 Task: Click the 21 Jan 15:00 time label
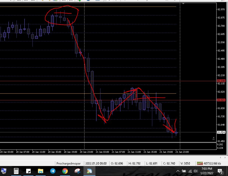(150, 152)
